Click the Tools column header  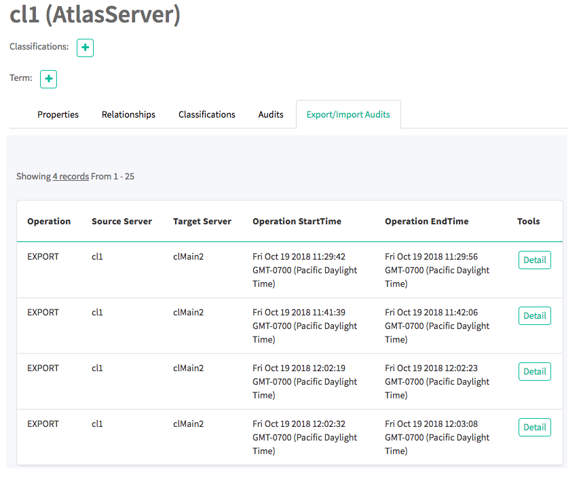(528, 221)
